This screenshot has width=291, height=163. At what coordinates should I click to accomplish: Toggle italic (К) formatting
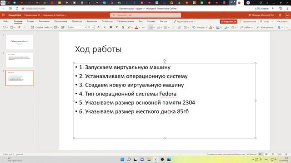(x=117, y=27)
